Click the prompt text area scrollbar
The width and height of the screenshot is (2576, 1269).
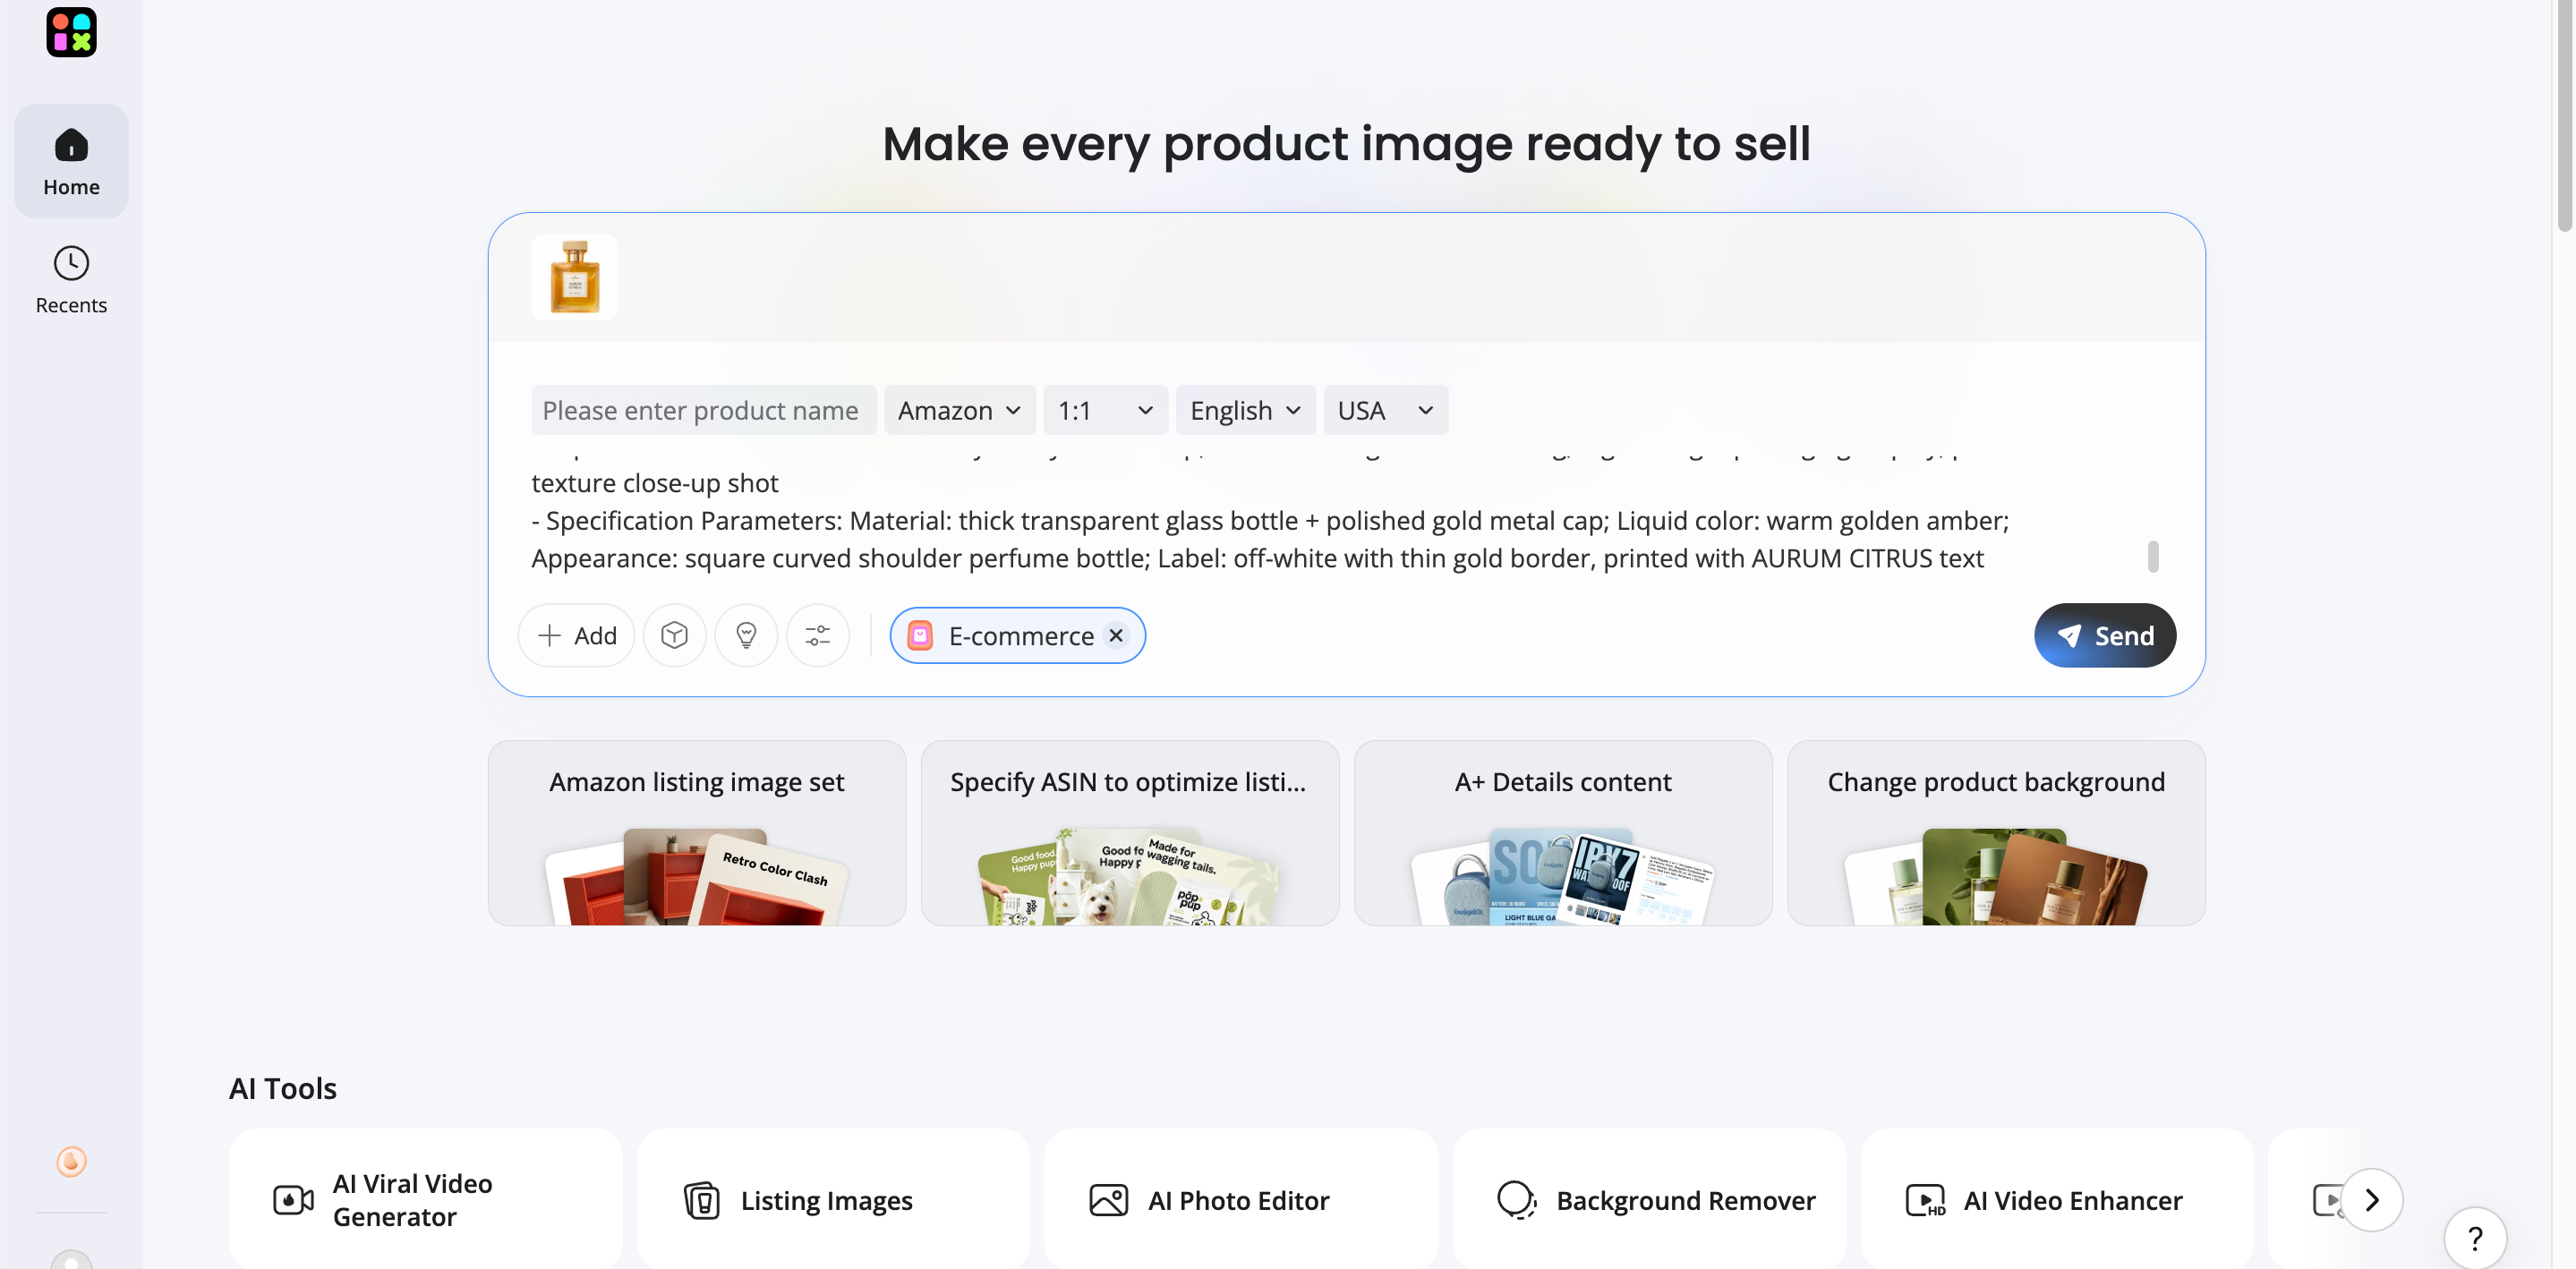pyautogui.click(x=2153, y=556)
